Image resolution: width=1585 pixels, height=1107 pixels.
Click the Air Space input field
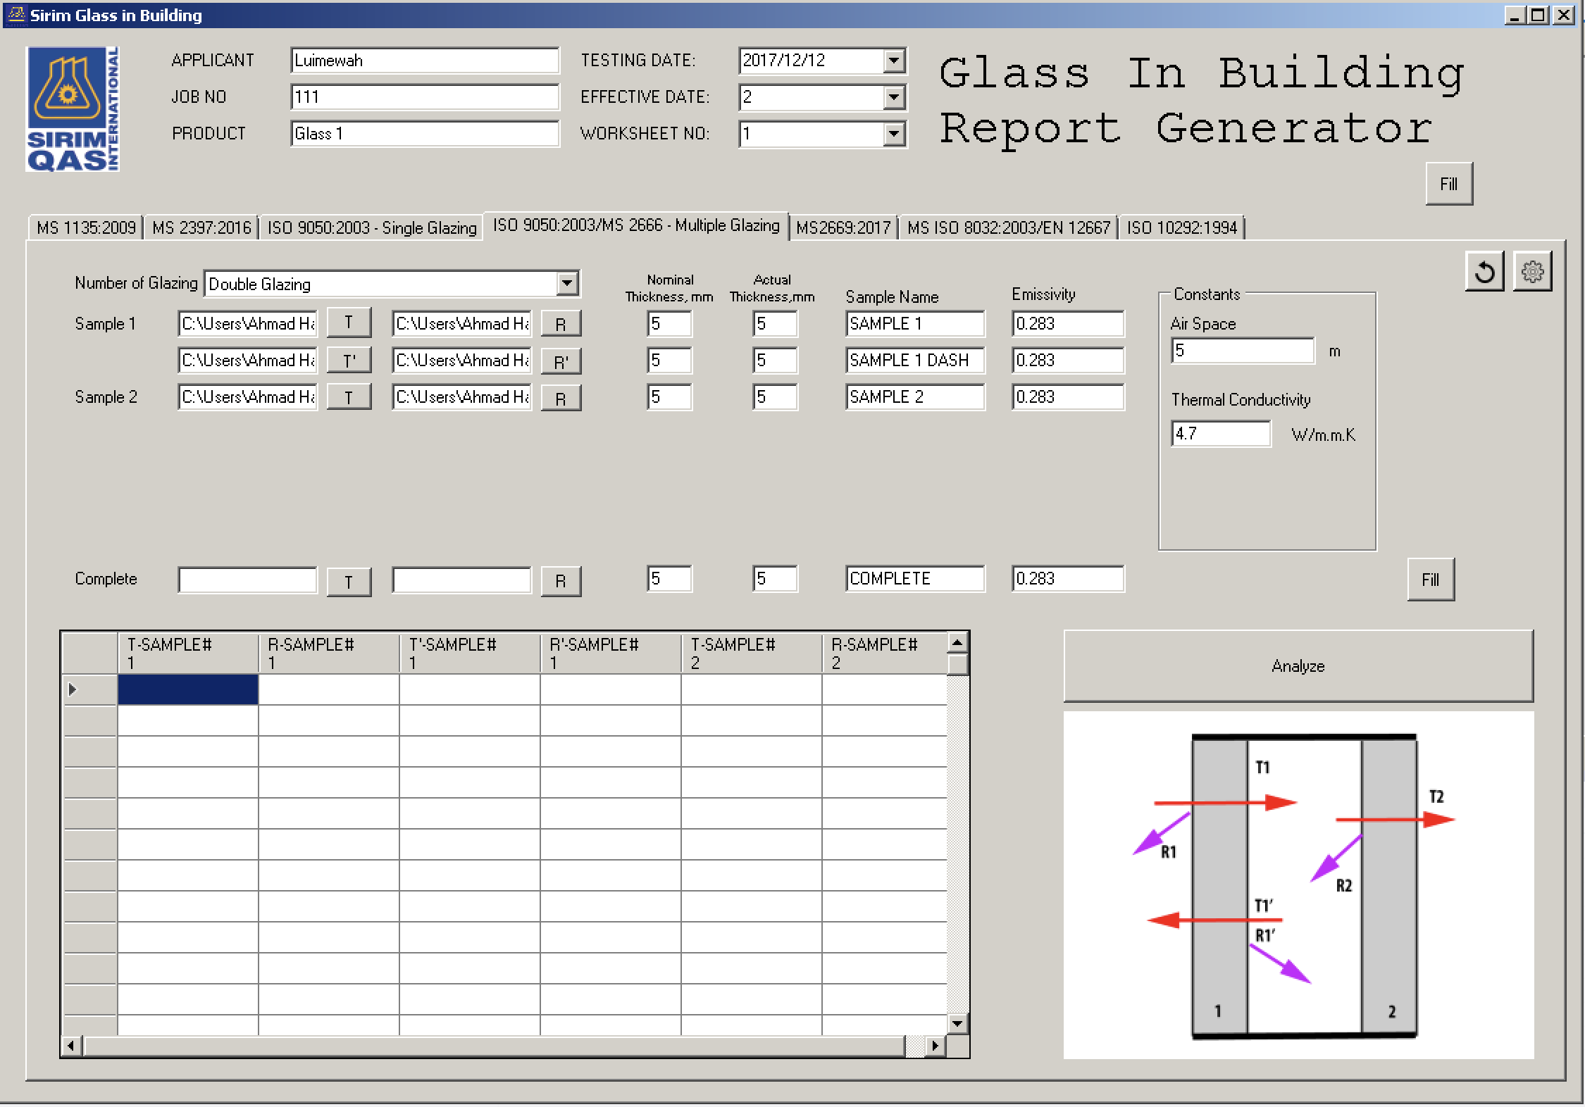(x=1242, y=351)
